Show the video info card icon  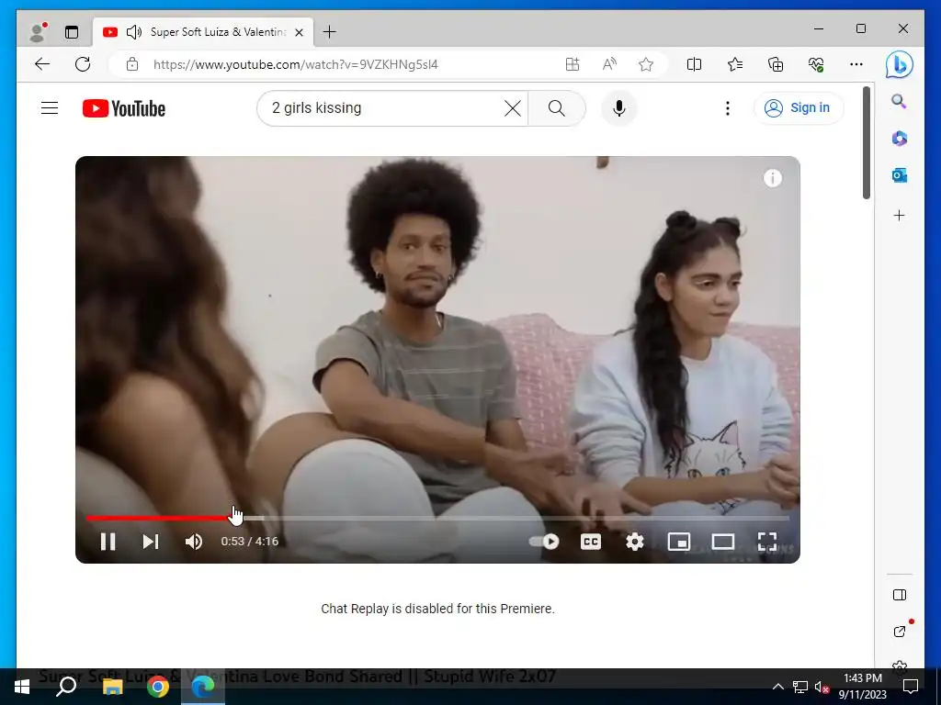772,178
